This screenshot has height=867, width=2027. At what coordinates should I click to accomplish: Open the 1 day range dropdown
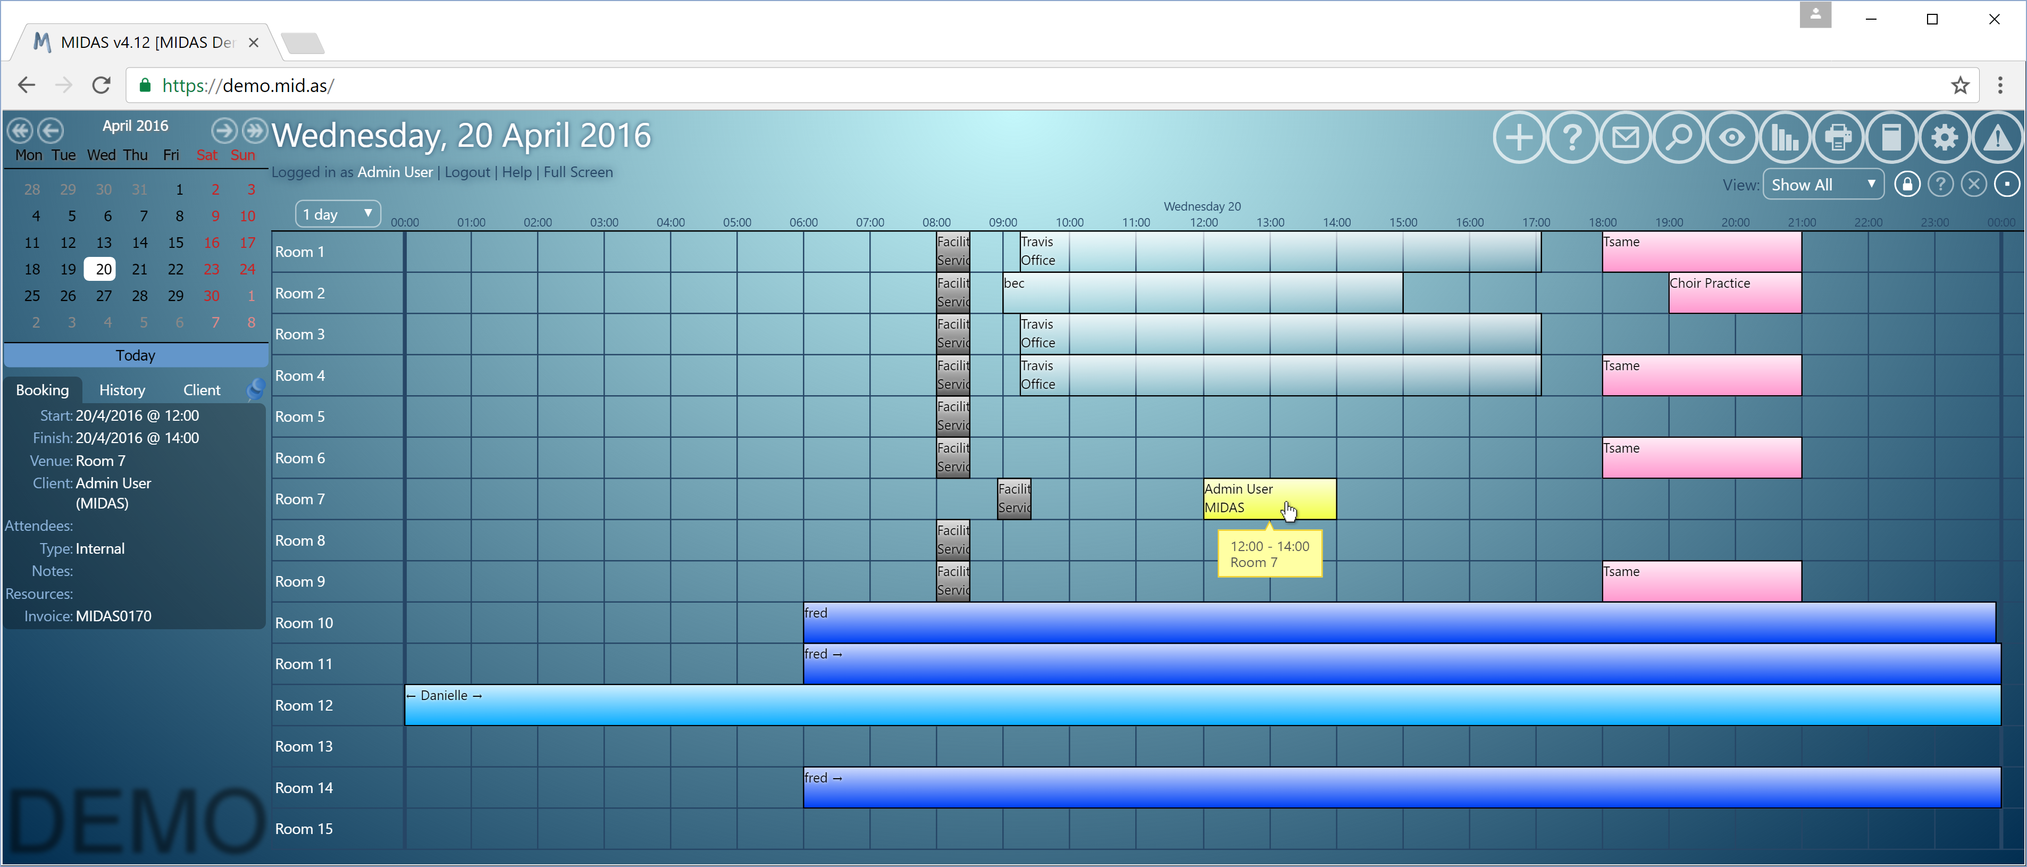click(x=338, y=214)
